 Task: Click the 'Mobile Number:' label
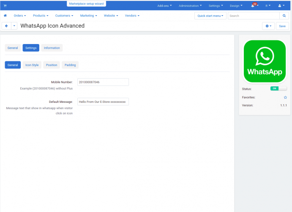point(62,82)
